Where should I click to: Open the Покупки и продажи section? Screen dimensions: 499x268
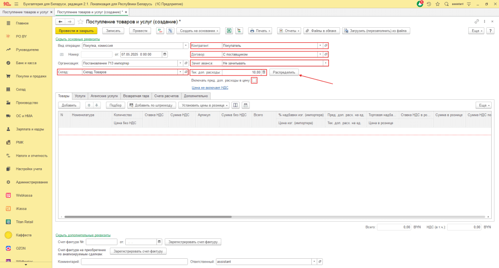pos(26,76)
